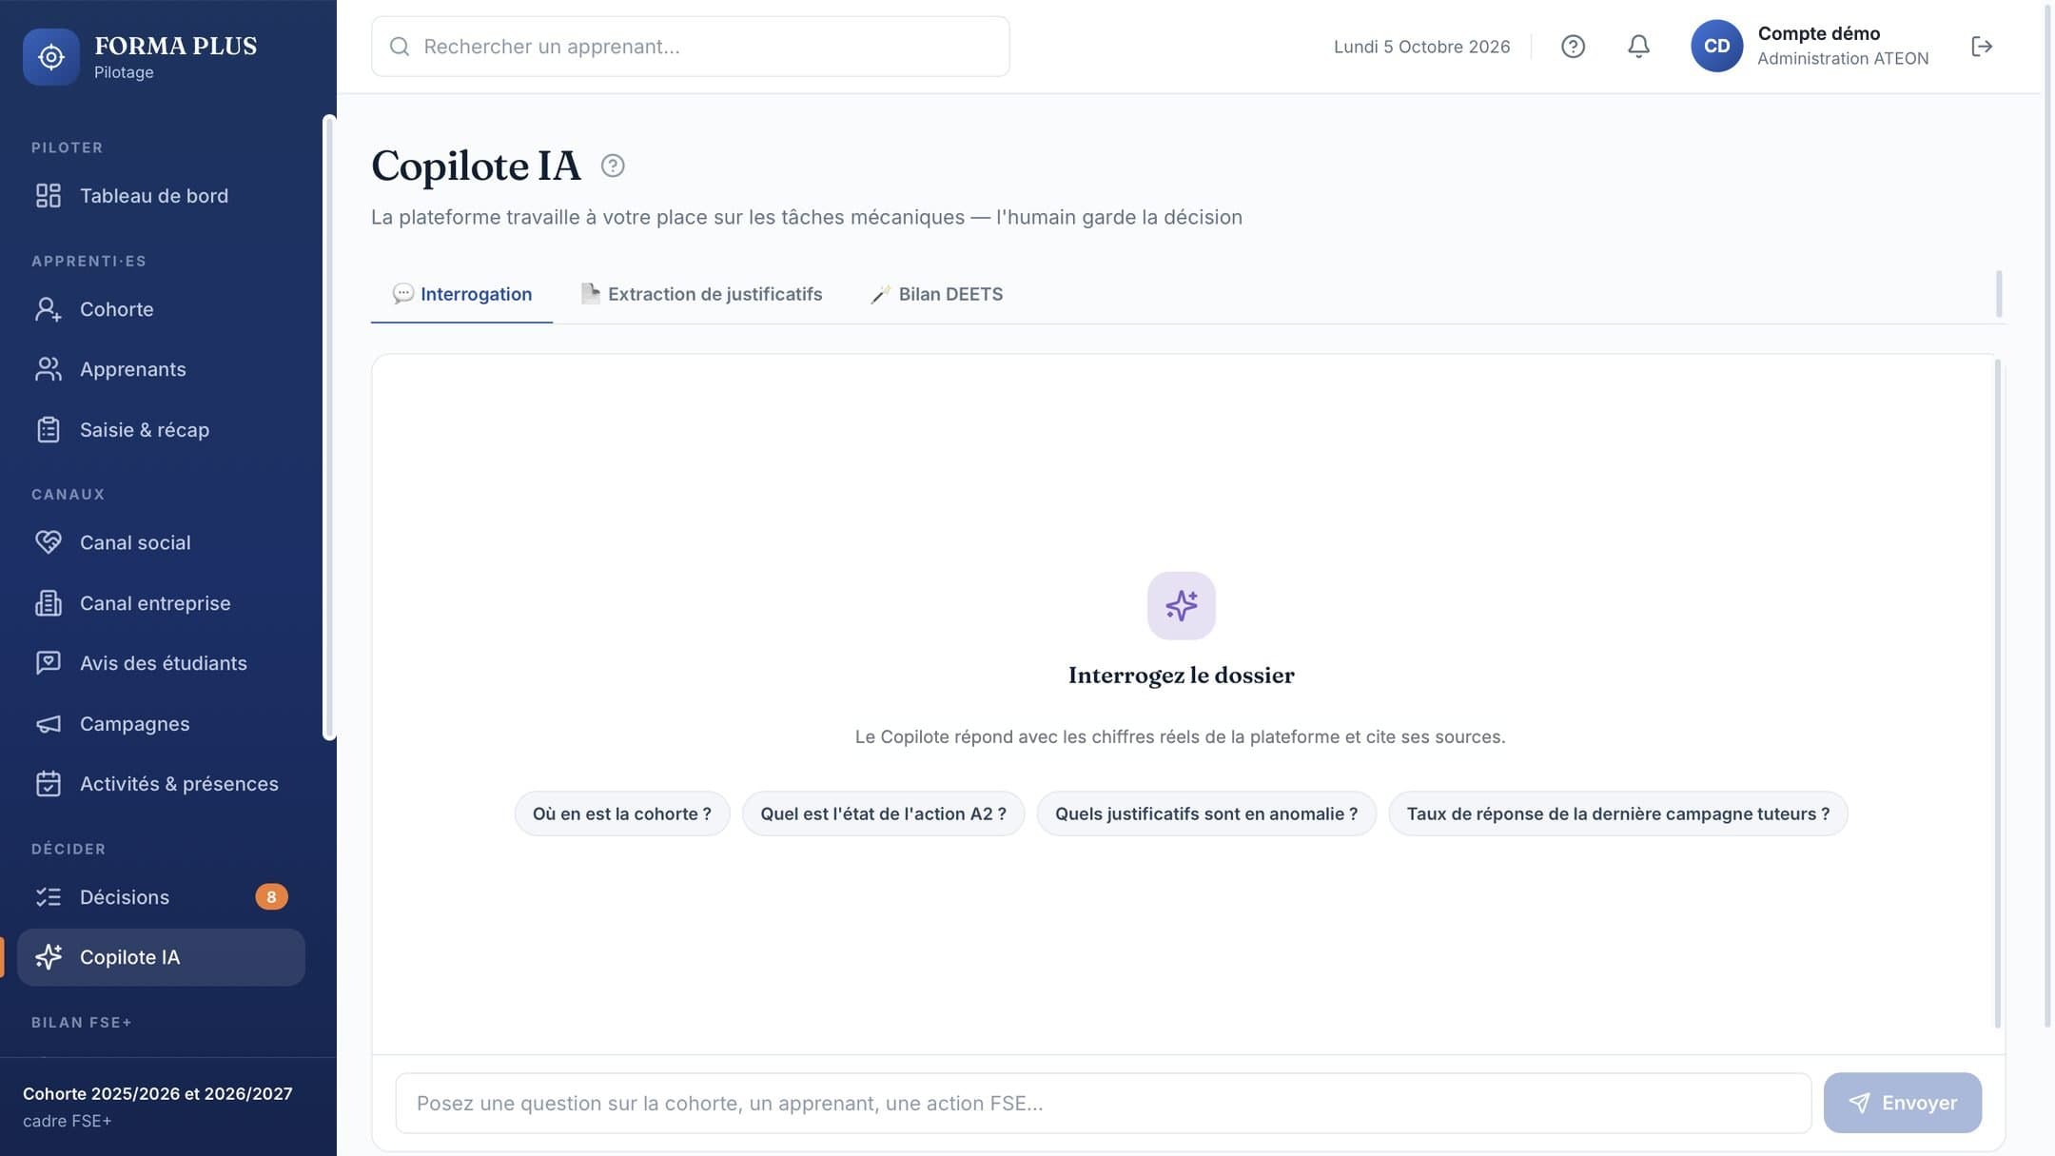Click the Canal social heart icon
Screen dimensions: 2055x1156
tap(49, 542)
